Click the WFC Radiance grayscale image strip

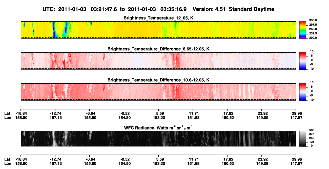point(158,139)
